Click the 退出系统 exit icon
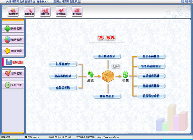The height and width of the screenshot is (140, 193). point(77,11)
